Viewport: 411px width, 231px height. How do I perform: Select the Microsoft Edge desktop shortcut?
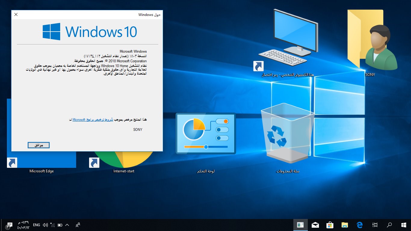42,162
